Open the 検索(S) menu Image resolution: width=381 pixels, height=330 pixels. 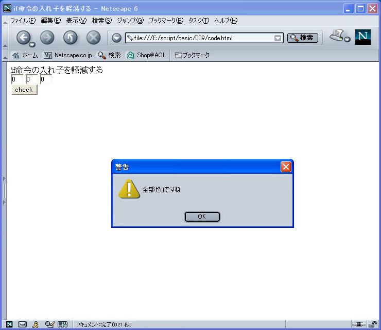point(102,21)
